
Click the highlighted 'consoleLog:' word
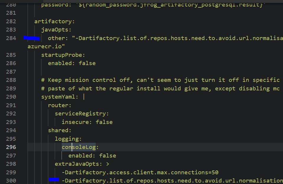80,147
